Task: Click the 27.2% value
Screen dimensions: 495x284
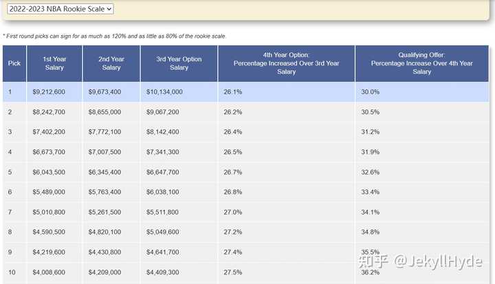Action: pyautogui.click(x=233, y=232)
